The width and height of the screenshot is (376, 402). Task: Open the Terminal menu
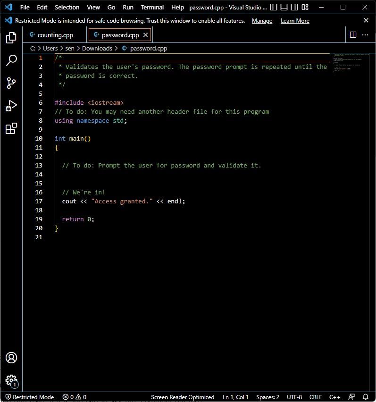click(152, 7)
